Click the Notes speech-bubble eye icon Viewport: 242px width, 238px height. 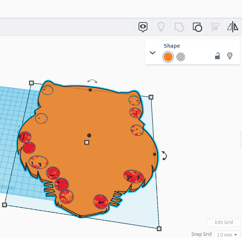click(143, 27)
